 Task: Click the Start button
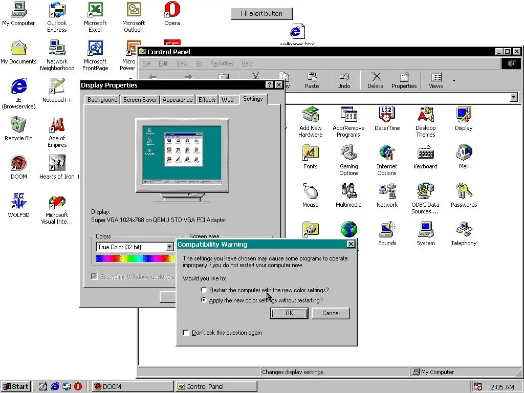tap(16, 387)
